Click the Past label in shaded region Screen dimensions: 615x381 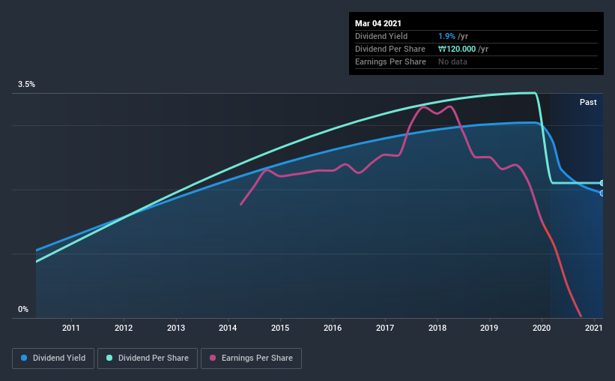[x=588, y=102]
